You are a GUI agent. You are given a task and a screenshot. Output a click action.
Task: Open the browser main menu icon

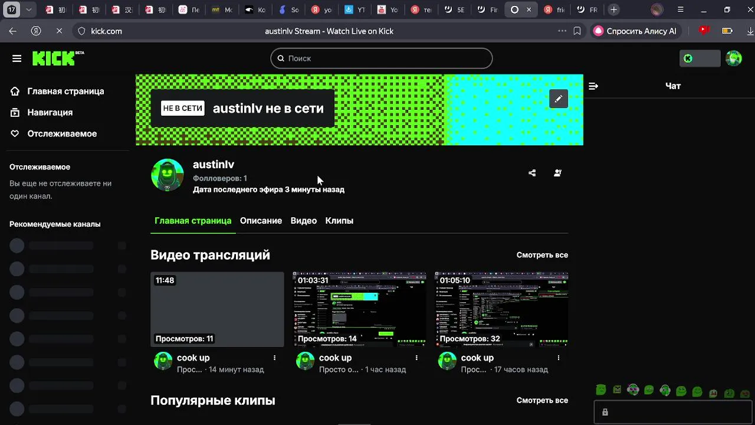click(681, 10)
